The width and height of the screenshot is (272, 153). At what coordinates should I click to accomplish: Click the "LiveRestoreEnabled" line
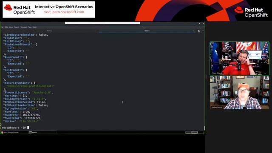point(25,35)
